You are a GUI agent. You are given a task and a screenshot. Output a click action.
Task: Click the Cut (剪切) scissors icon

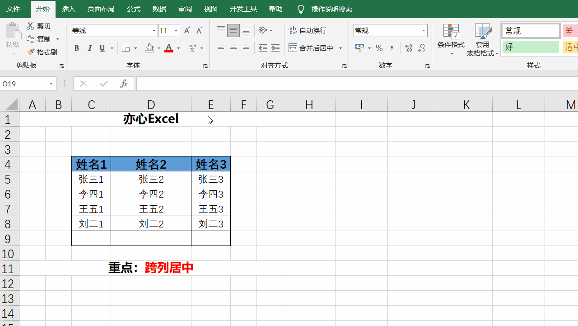(x=31, y=26)
